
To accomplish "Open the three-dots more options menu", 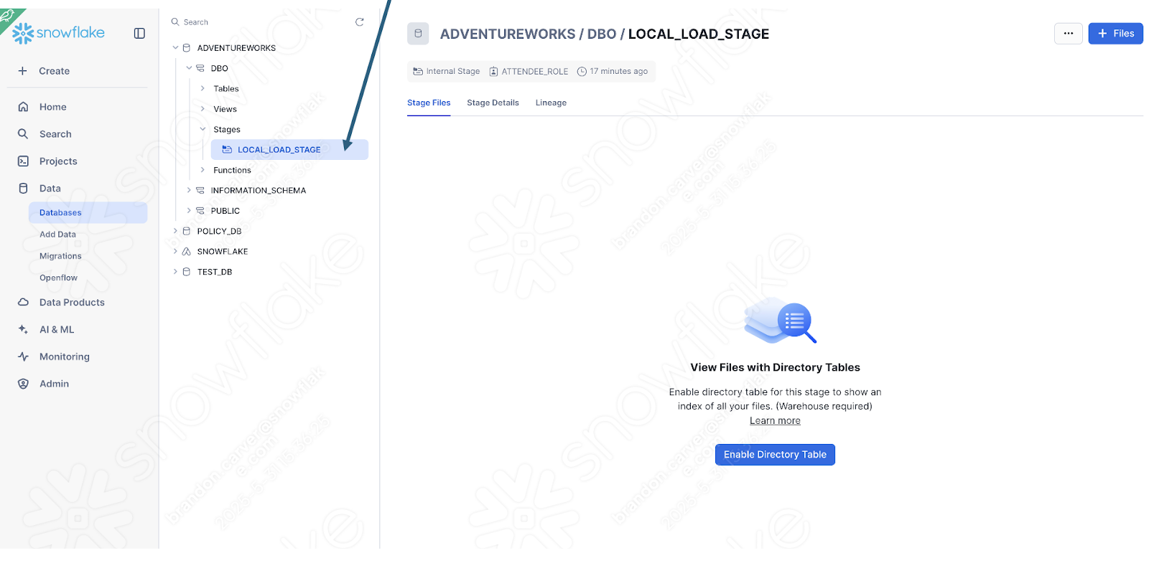I will click(1068, 34).
